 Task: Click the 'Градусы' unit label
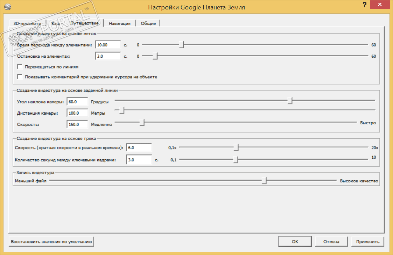click(x=100, y=102)
